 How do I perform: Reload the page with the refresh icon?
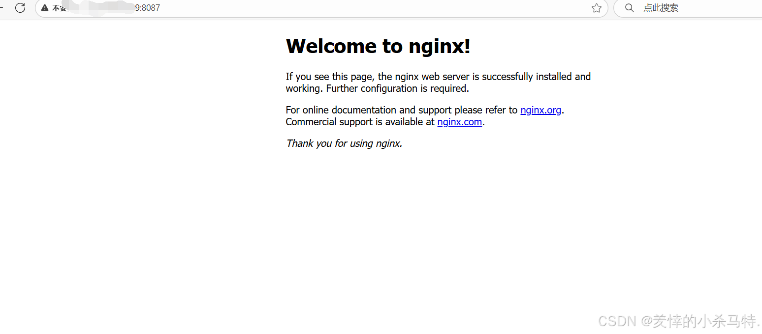point(20,8)
